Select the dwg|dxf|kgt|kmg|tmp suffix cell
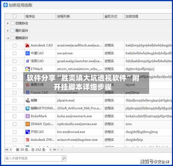Screen dimensions: 173x166 [x=148, y=132]
